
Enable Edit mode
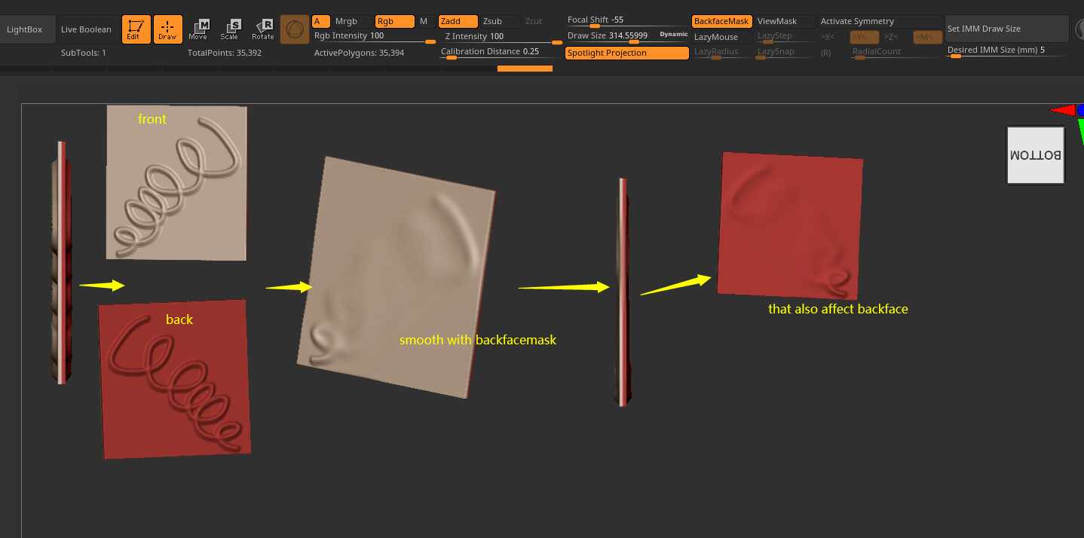136,29
